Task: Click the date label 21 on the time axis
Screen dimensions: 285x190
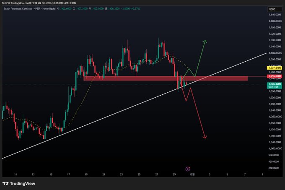Action: pyautogui.click(x=104, y=174)
